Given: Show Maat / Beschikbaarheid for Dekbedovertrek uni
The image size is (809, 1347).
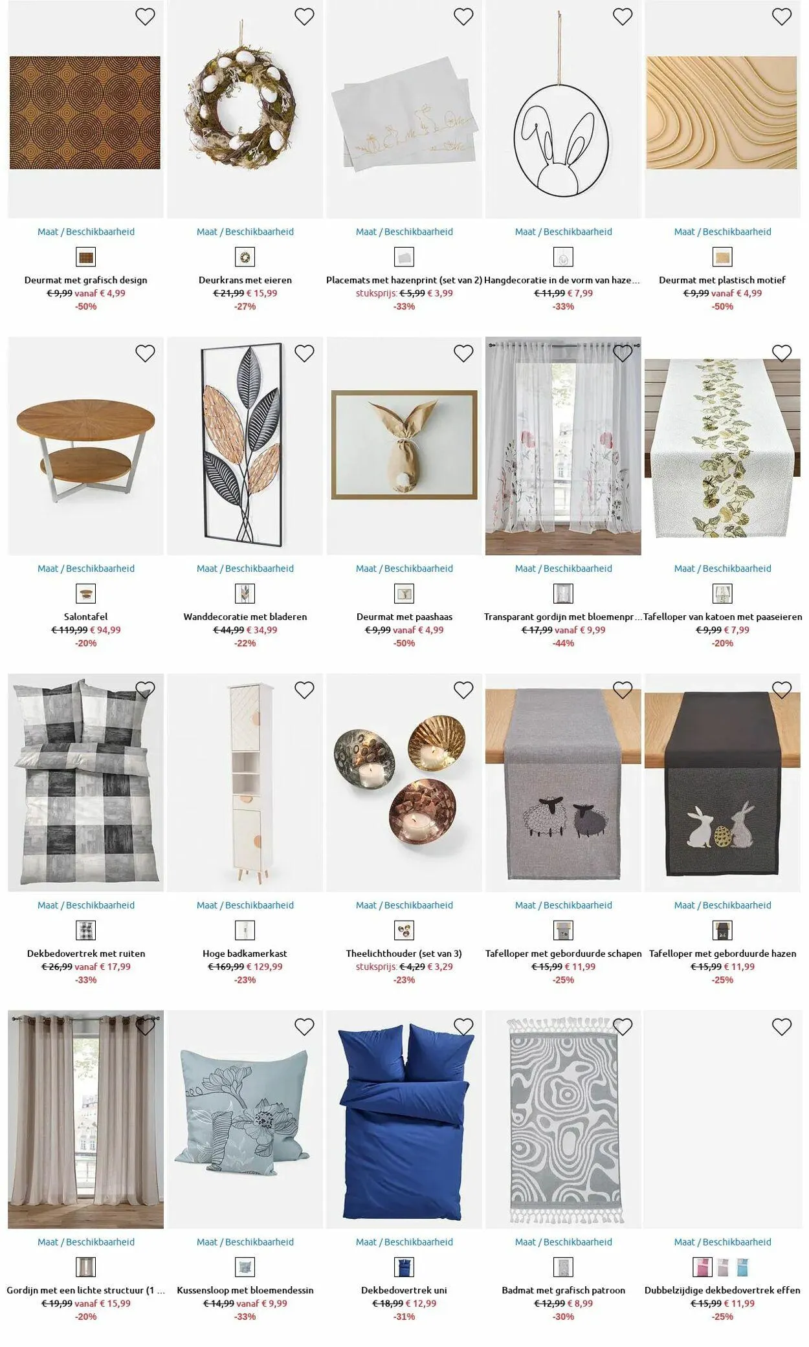Looking at the screenshot, I should (x=404, y=1242).
